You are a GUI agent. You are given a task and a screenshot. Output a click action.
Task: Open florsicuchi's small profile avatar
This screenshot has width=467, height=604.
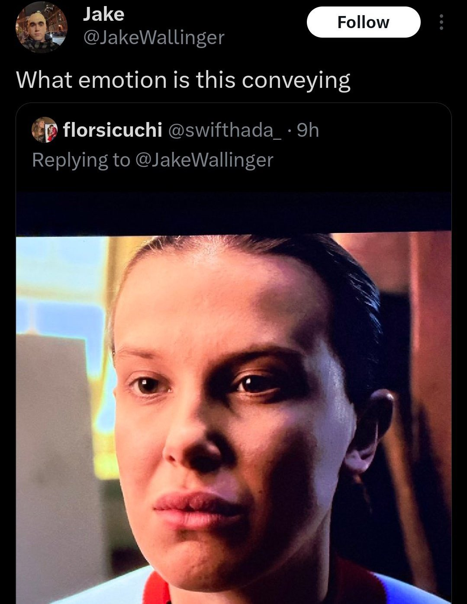coord(45,129)
